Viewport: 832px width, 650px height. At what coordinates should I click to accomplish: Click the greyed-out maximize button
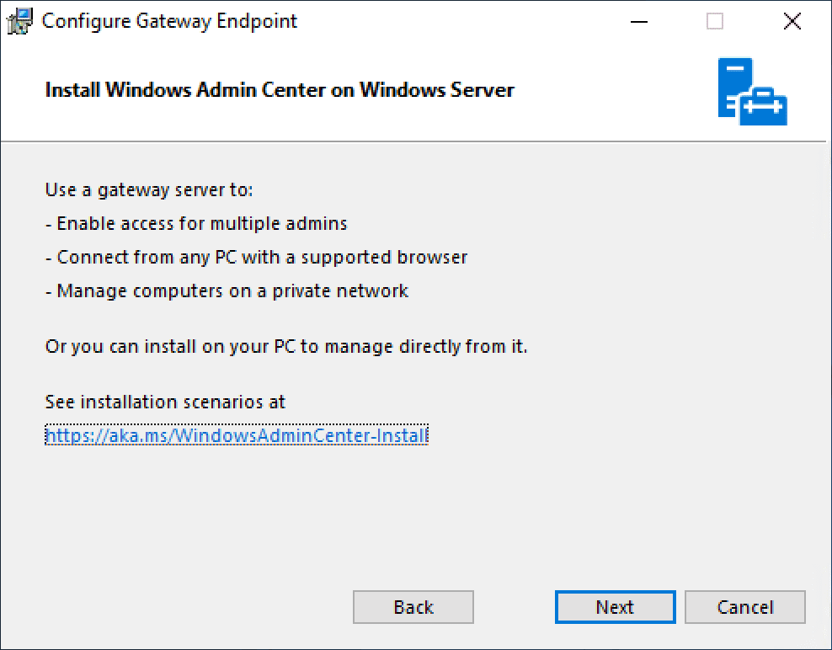(x=715, y=22)
